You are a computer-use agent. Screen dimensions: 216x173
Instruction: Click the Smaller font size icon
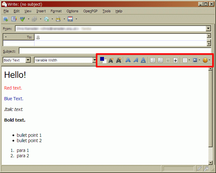pos(111,60)
